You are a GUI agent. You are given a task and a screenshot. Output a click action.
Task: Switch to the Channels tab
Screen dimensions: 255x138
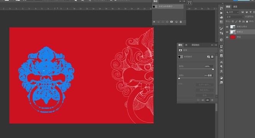[x=235, y=7]
